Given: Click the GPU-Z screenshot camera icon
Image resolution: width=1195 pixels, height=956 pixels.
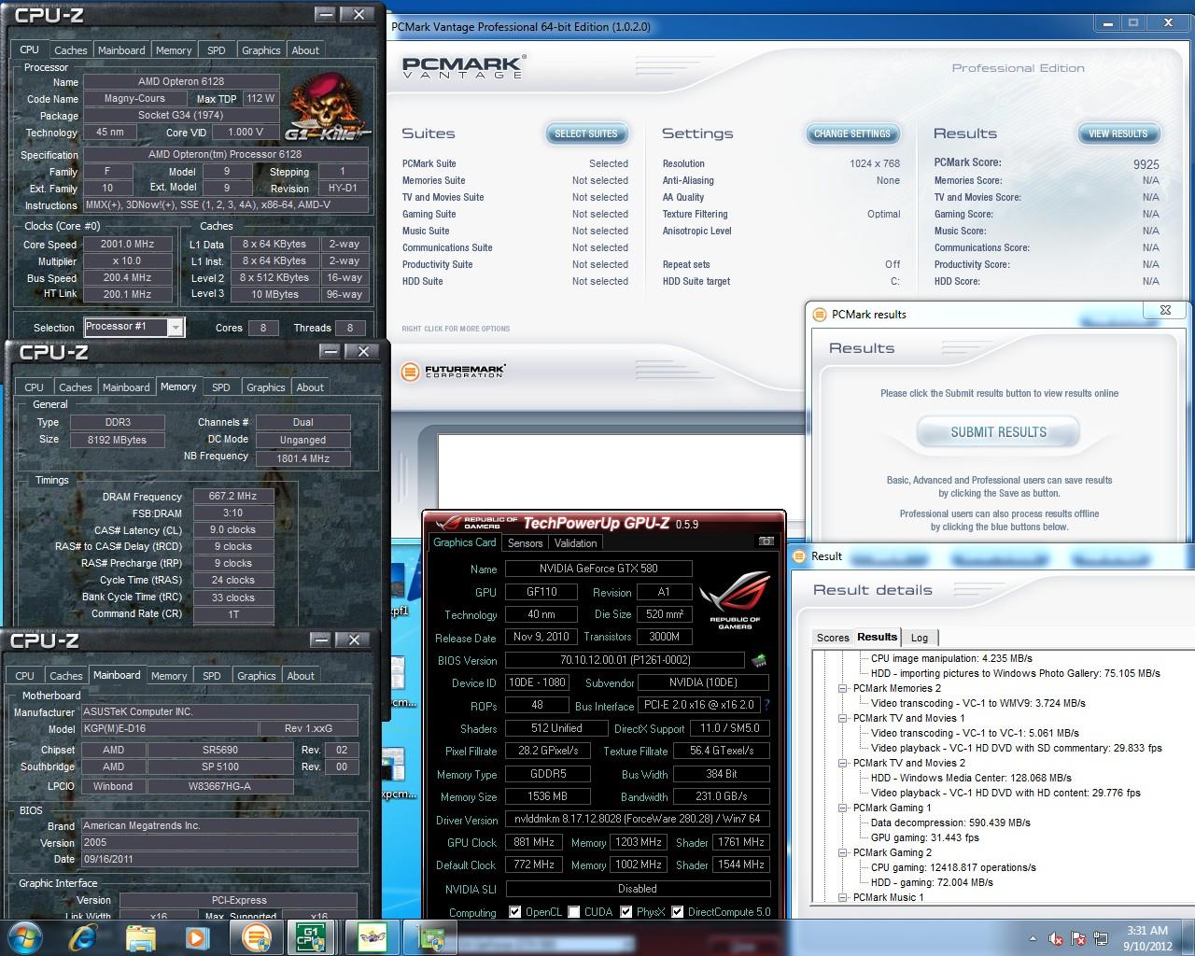Looking at the screenshot, I should click(766, 541).
